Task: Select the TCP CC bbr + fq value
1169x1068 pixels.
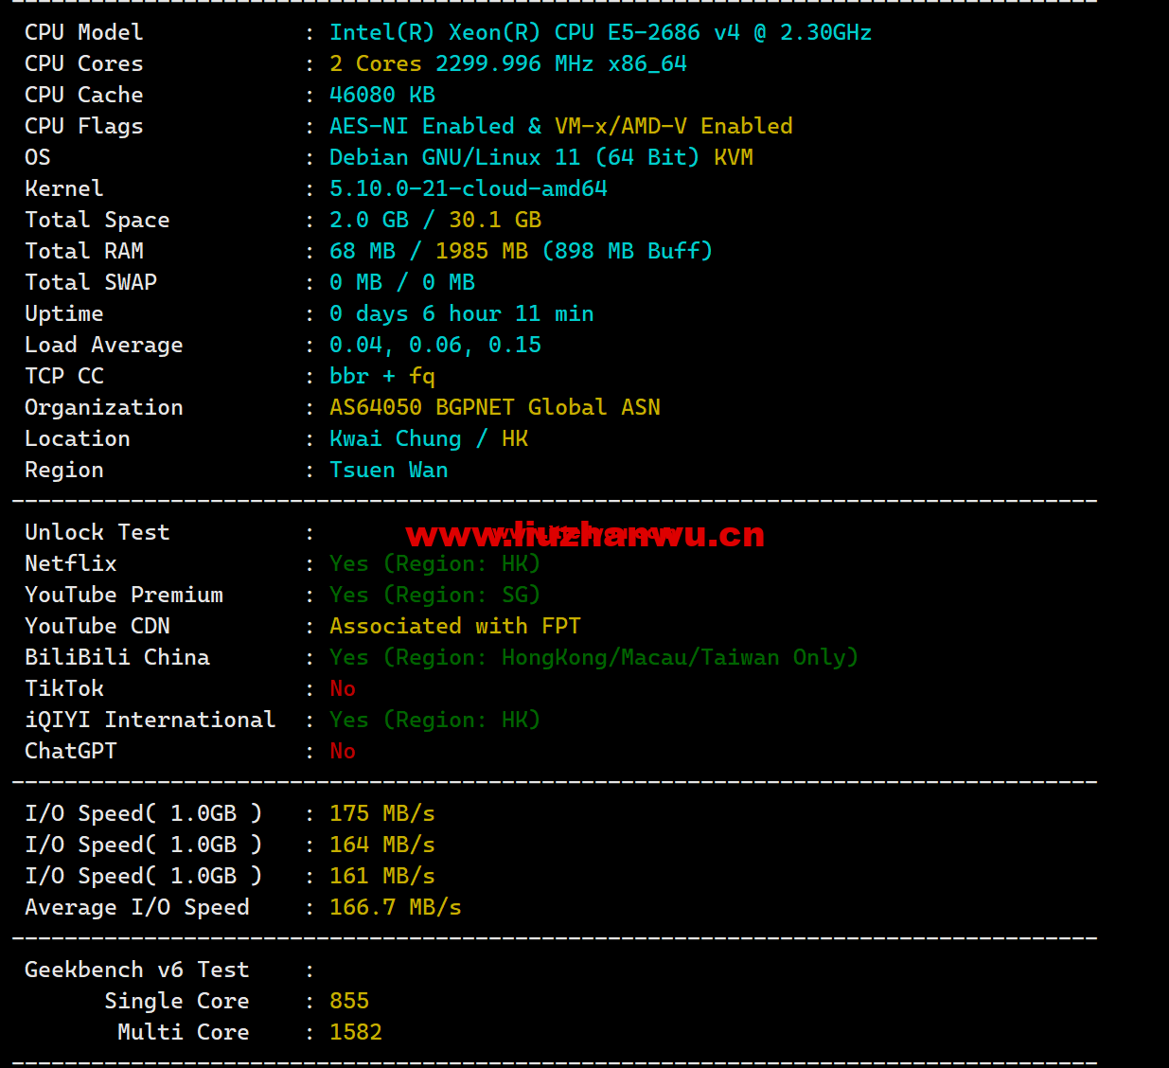Action: (382, 376)
